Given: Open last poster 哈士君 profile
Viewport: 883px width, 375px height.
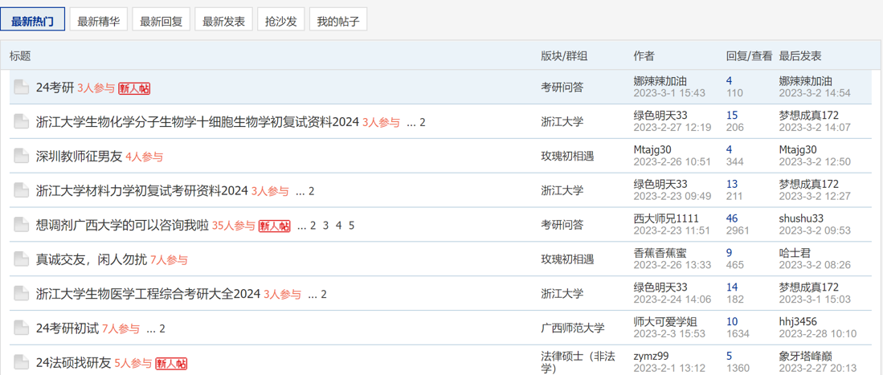Looking at the screenshot, I should pyautogui.click(x=794, y=254).
